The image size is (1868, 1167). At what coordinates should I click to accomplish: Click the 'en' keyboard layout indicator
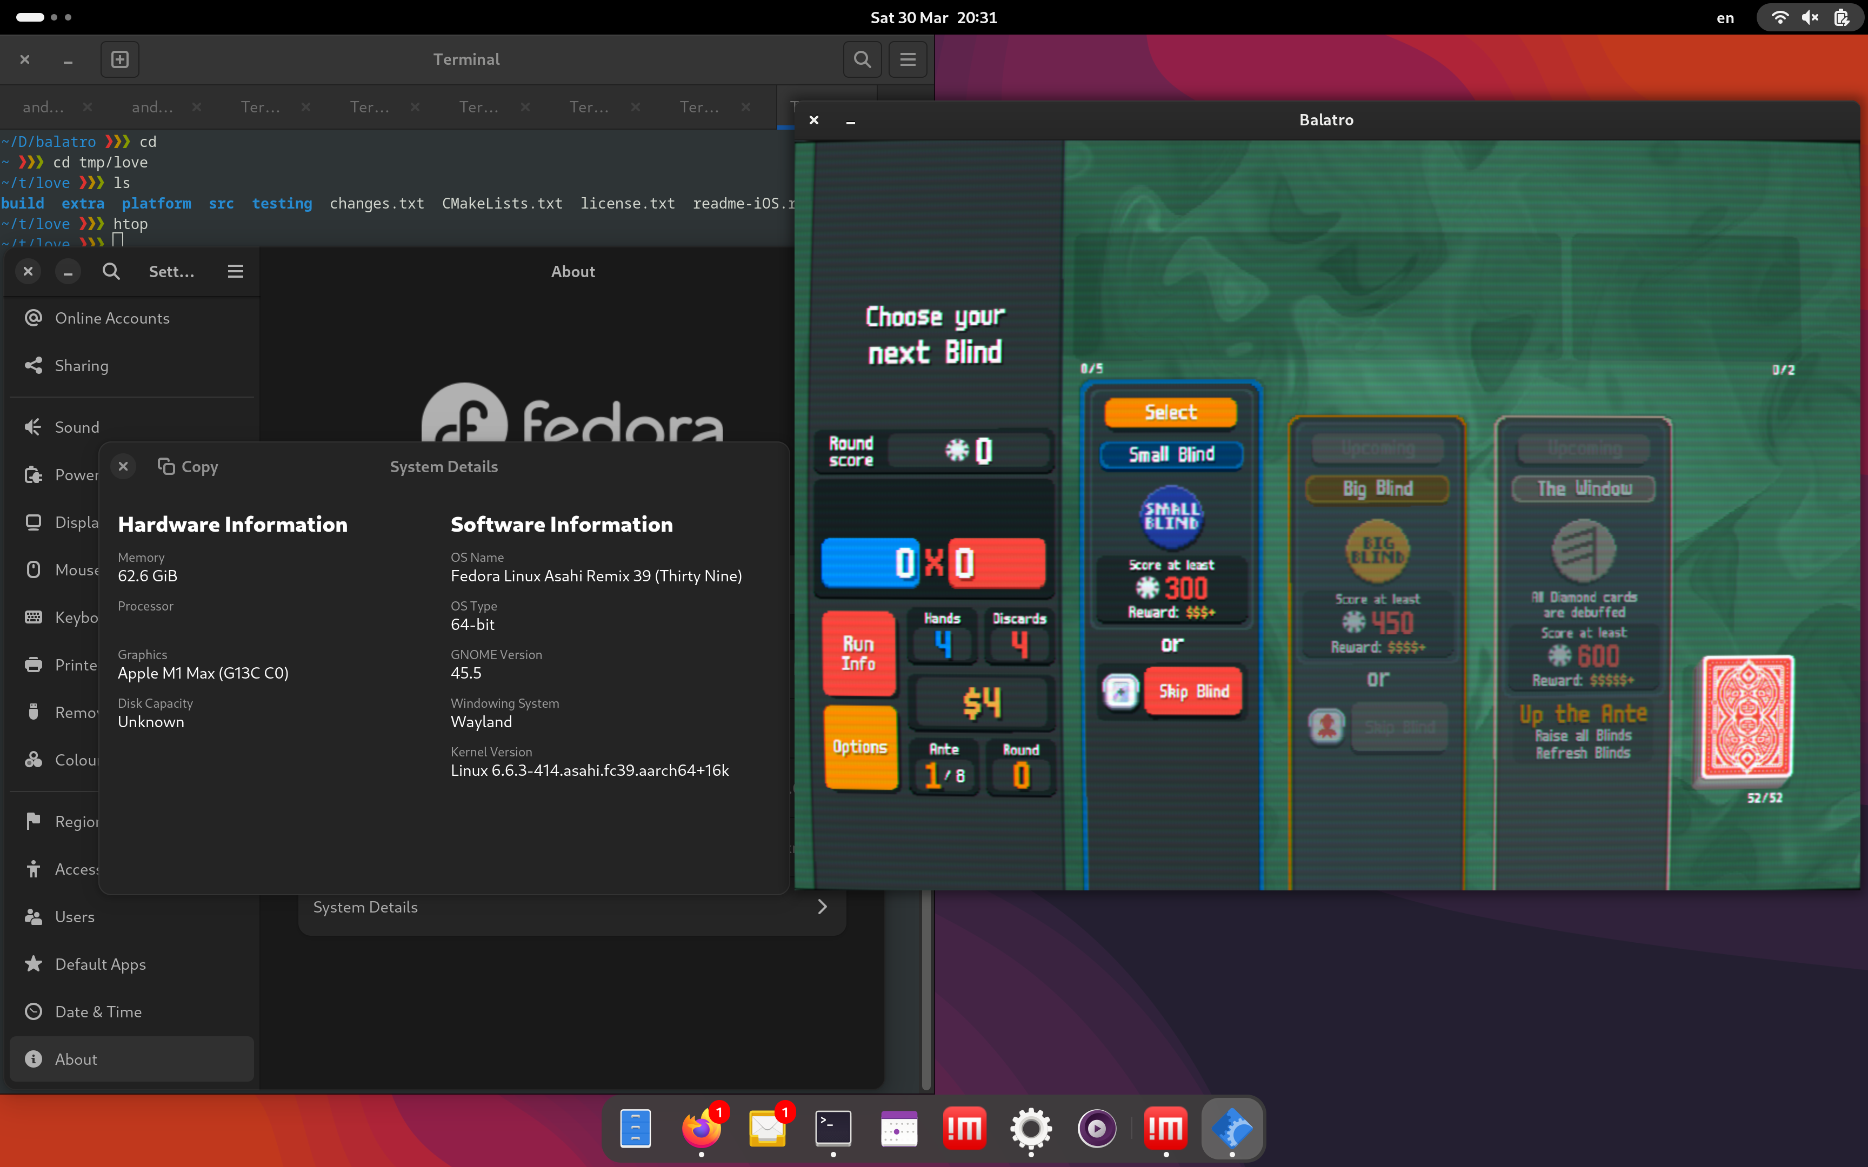(x=1725, y=17)
